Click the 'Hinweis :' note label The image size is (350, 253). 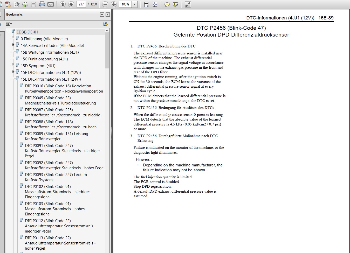(144, 159)
